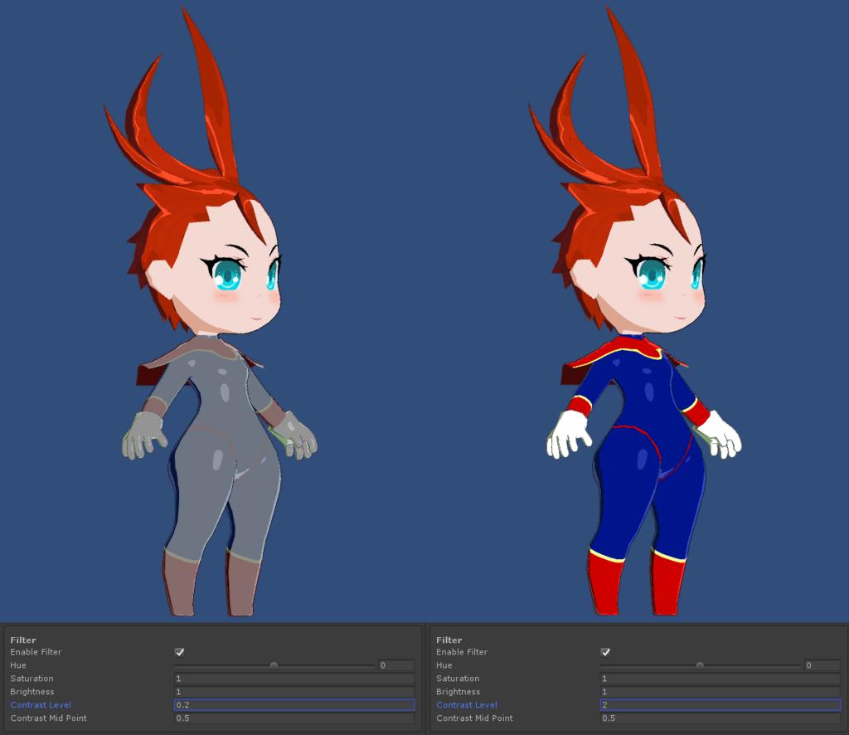Click Contrast Mid Point label in right panel

[475, 718]
